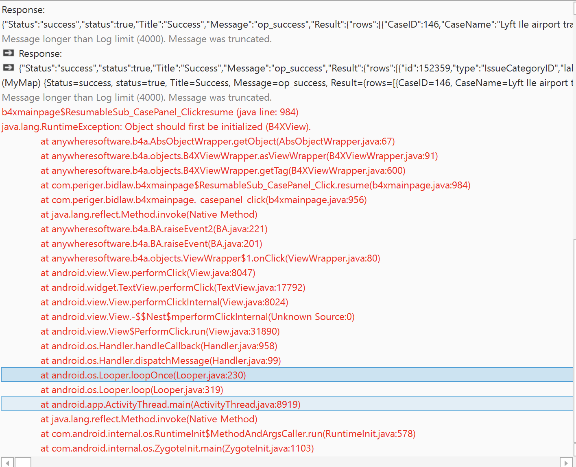This screenshot has height=467, width=576.
Task: Click the vertical scrollbar thumb of the log
Action: click(x=574, y=340)
